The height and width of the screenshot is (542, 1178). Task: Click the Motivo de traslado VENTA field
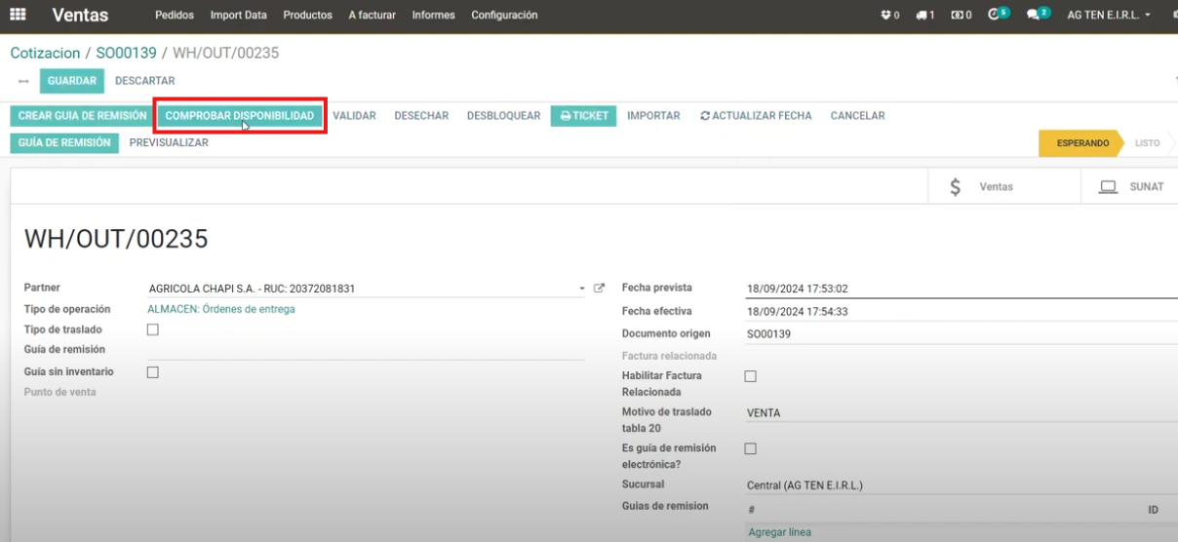(961, 413)
